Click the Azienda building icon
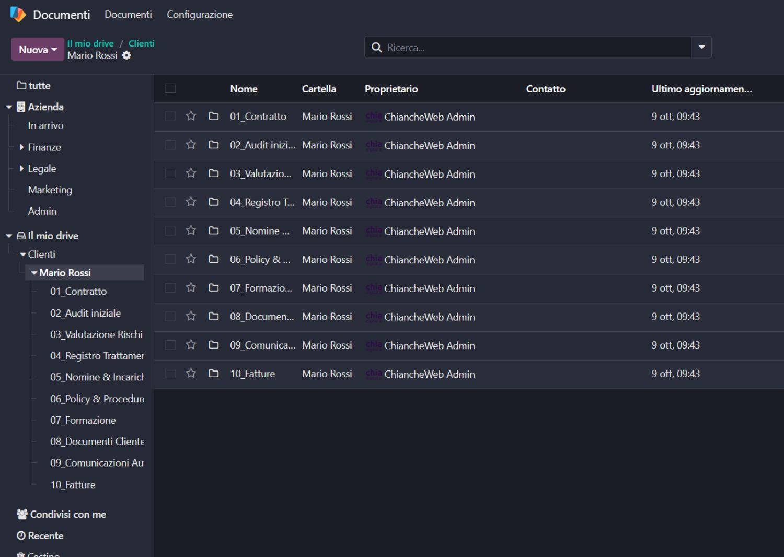784x557 pixels. [21, 107]
